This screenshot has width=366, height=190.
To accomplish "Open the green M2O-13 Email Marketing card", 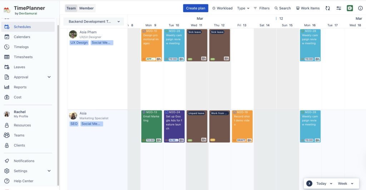I will click(152, 127).
